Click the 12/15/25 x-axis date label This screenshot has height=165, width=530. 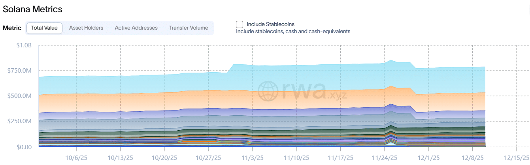(517, 157)
